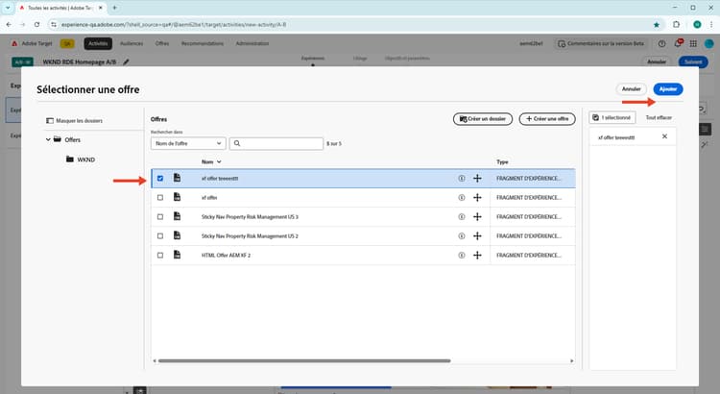Open the Offres tab in background
Screen dimensions: 720x394
click(x=162, y=43)
